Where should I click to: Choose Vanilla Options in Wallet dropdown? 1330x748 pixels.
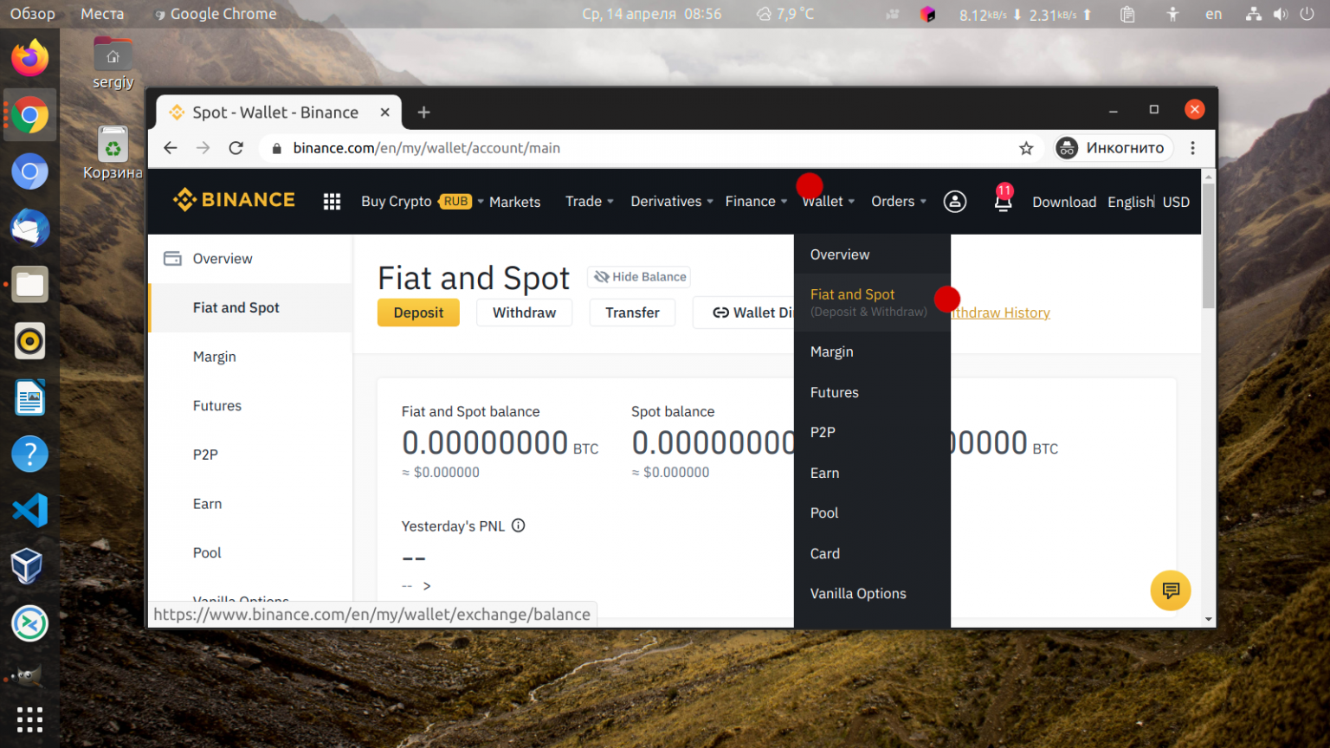point(872,593)
